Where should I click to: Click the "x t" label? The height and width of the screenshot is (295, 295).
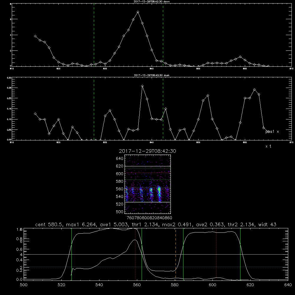tap(268, 146)
